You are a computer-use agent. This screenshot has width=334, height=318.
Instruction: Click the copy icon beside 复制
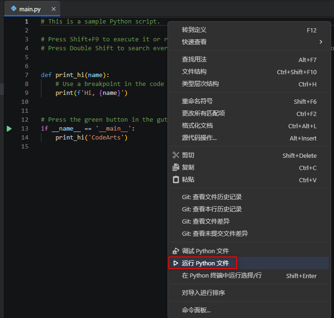click(176, 168)
